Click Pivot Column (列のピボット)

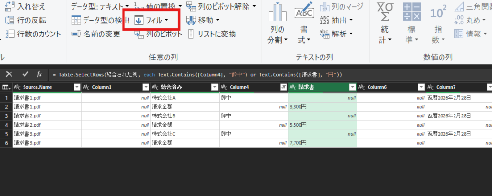point(158,34)
